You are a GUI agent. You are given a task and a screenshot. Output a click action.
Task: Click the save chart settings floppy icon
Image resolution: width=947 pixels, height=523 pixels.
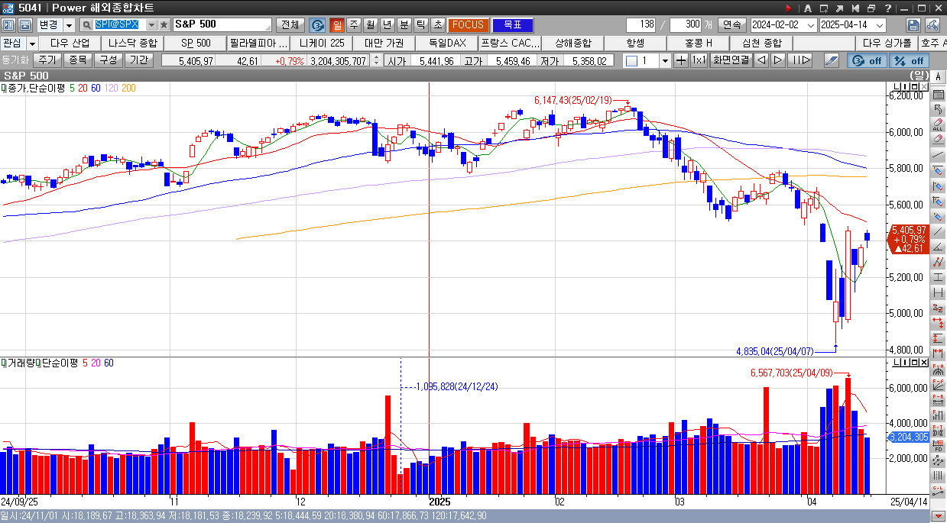coord(913,25)
